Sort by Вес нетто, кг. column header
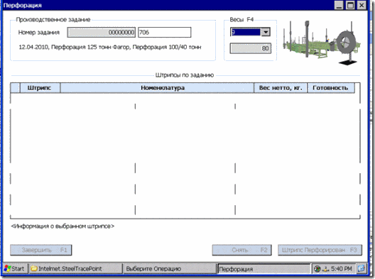The width and height of the screenshot is (375, 279). point(281,88)
